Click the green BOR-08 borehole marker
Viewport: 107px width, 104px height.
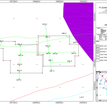point(55,53)
